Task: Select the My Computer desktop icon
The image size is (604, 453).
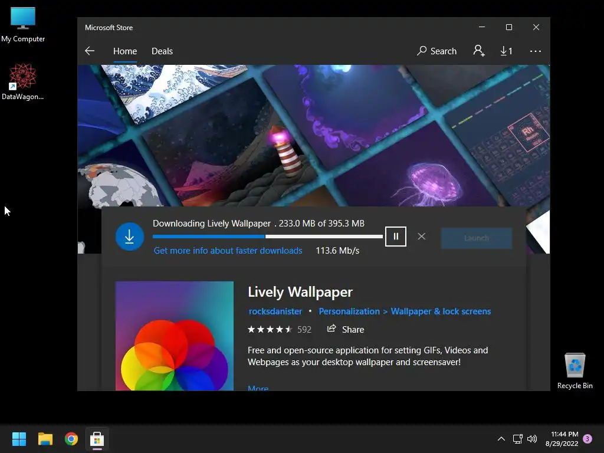Action: [x=23, y=25]
